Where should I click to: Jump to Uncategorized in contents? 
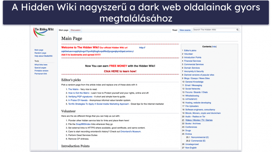pyautogui.click(x=192, y=144)
